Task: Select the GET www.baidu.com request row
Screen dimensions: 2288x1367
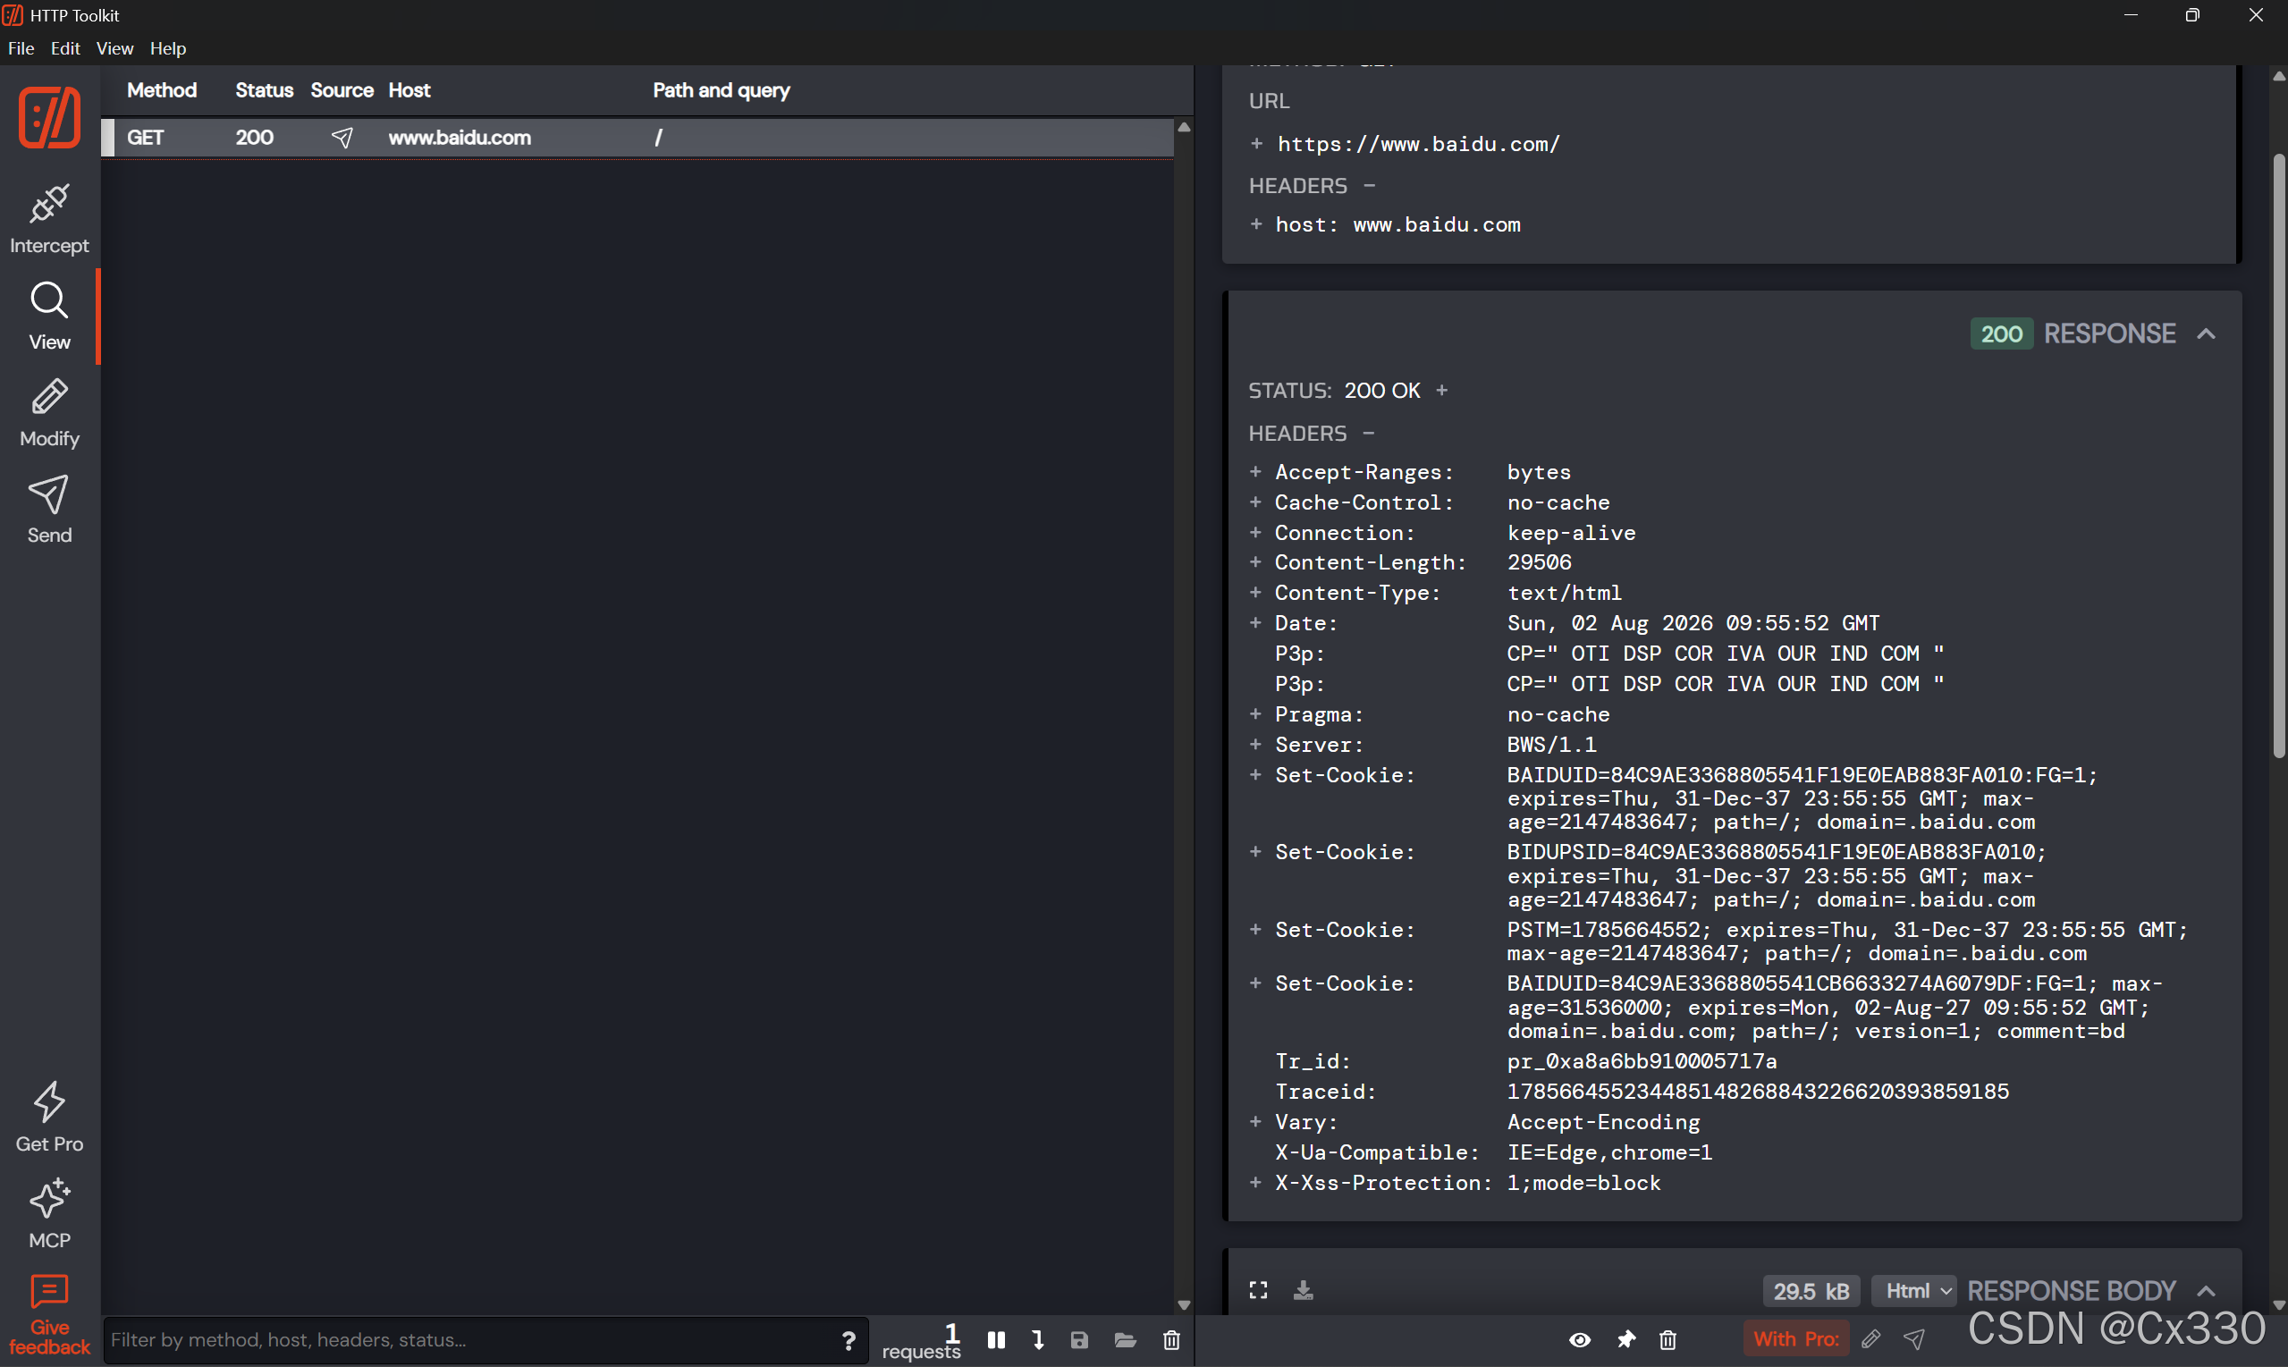Action: (637, 138)
